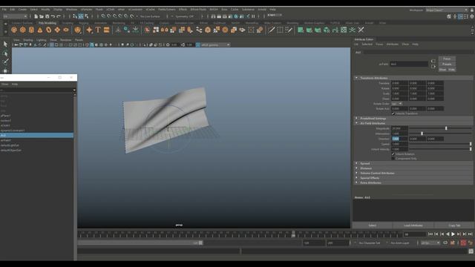Click the SVG shelf icon next to Type

point(106,30)
